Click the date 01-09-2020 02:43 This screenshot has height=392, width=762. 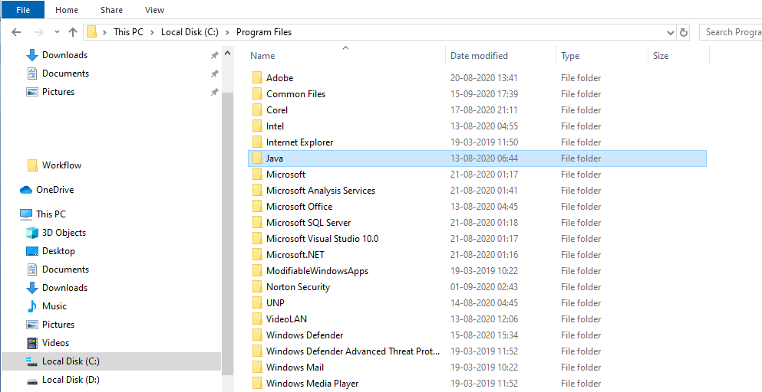[484, 286]
